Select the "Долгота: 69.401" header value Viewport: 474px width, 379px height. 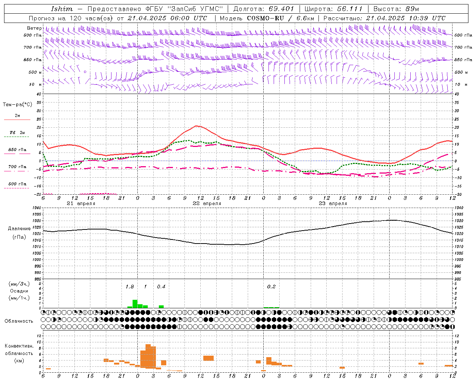click(x=264, y=9)
